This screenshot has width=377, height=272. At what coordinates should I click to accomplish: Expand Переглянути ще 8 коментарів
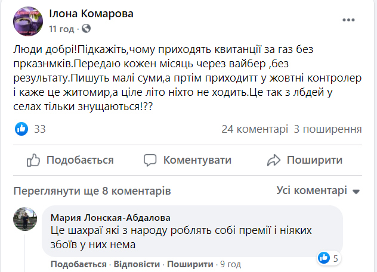92,191
